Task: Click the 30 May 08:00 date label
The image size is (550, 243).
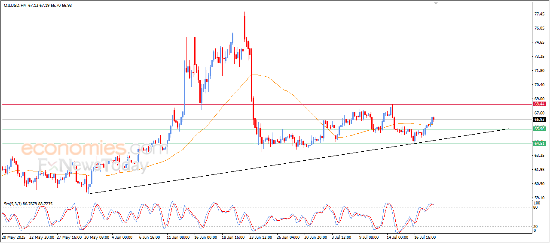Action: coord(97,237)
